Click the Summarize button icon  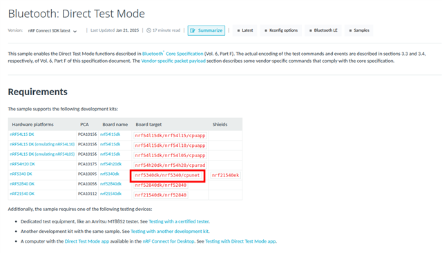tap(193, 30)
